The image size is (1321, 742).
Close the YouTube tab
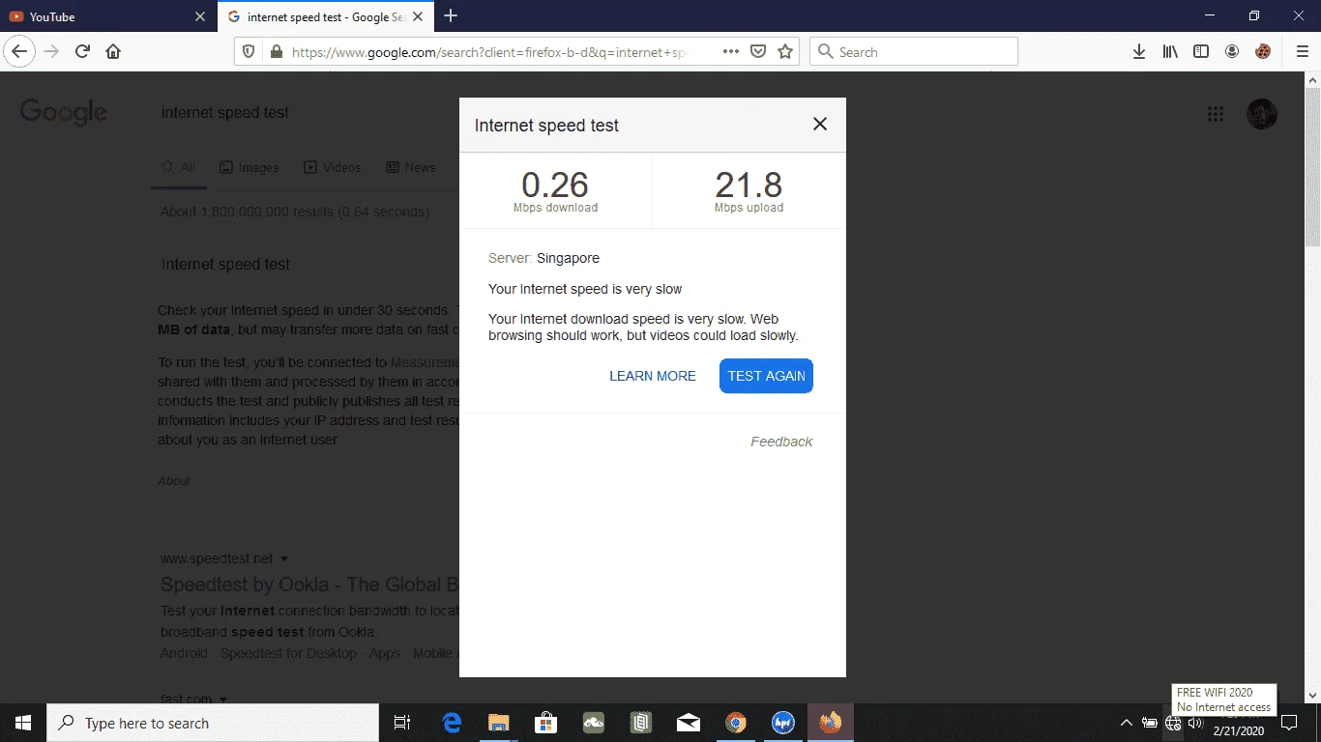click(x=200, y=16)
